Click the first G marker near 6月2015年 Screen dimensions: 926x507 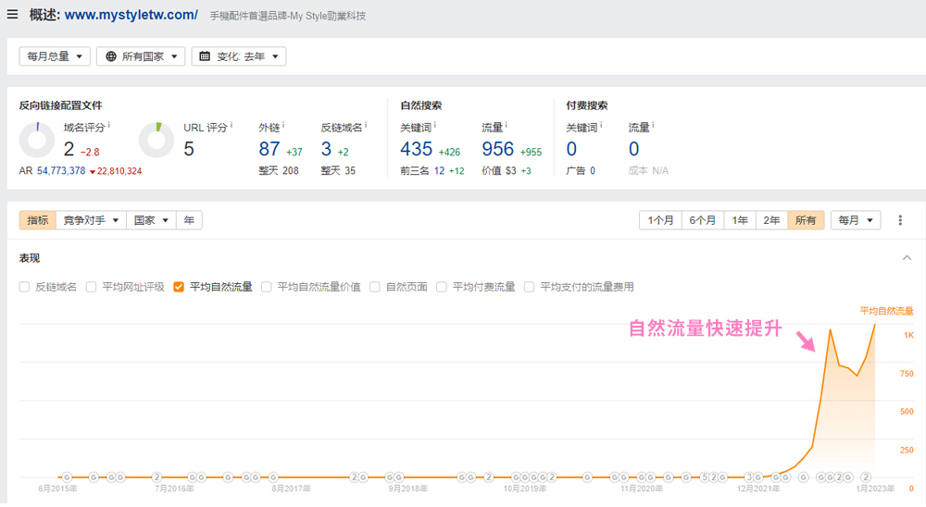[x=67, y=476]
